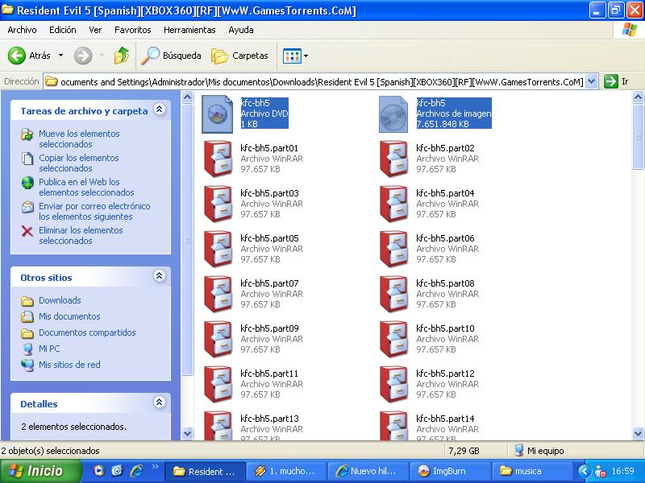Click the green up-folder icon
The image size is (645, 483).
(122, 56)
